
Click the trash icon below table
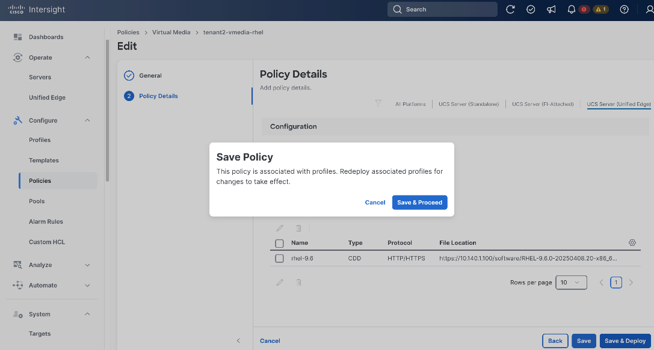tap(298, 283)
